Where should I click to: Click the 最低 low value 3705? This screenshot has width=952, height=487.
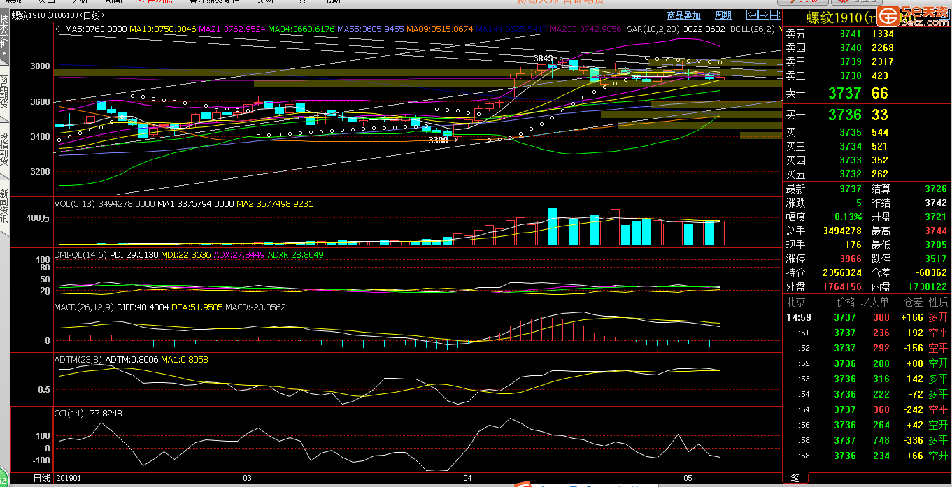(x=936, y=245)
